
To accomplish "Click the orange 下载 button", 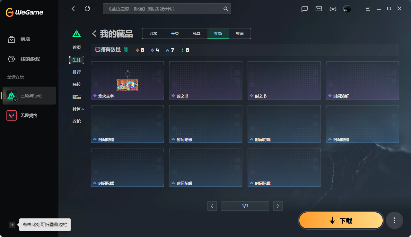I will pyautogui.click(x=341, y=220).
